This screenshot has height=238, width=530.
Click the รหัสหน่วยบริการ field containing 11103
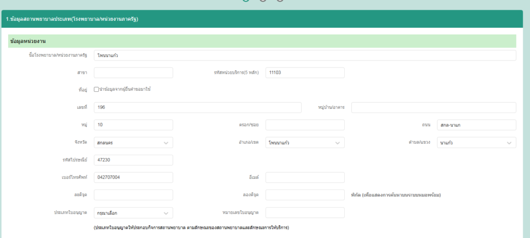305,73
